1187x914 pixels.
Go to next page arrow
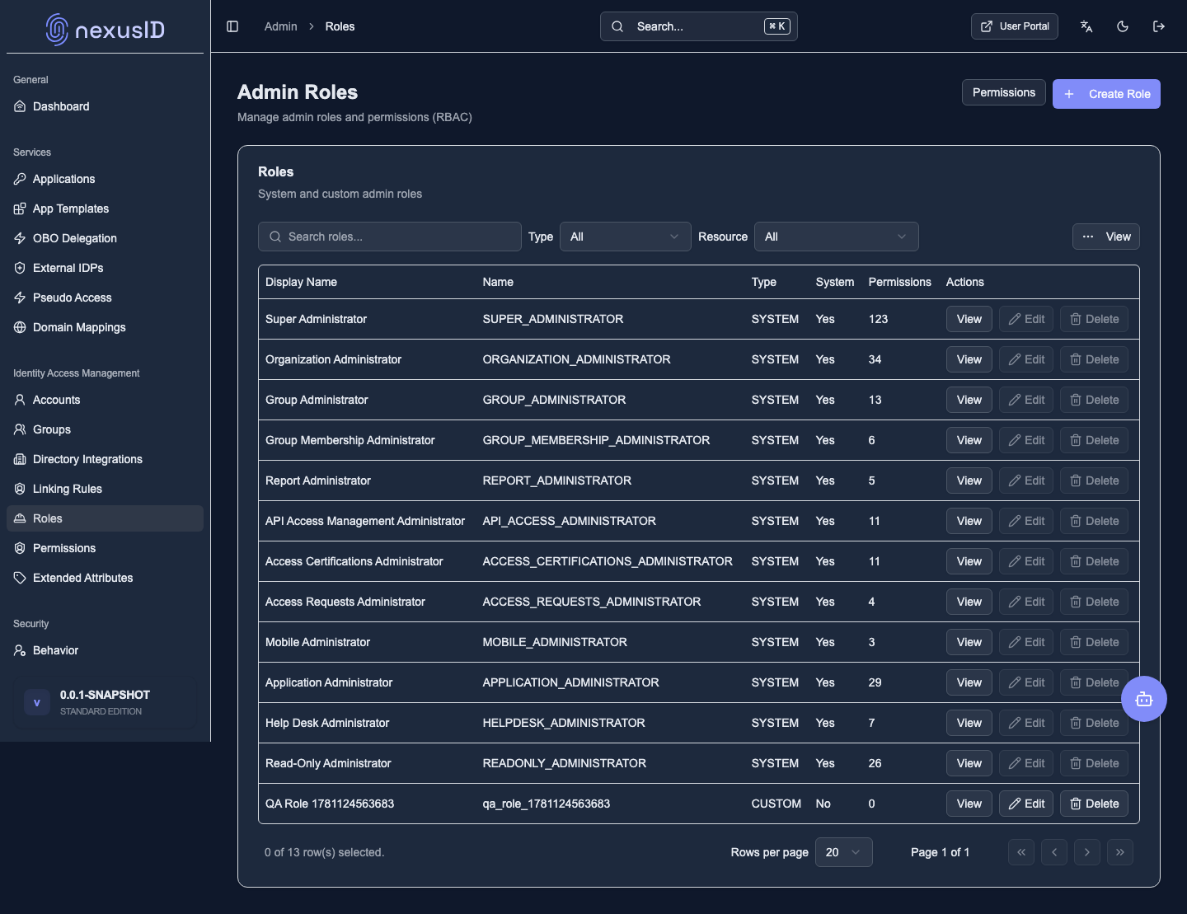pyautogui.click(x=1087, y=852)
